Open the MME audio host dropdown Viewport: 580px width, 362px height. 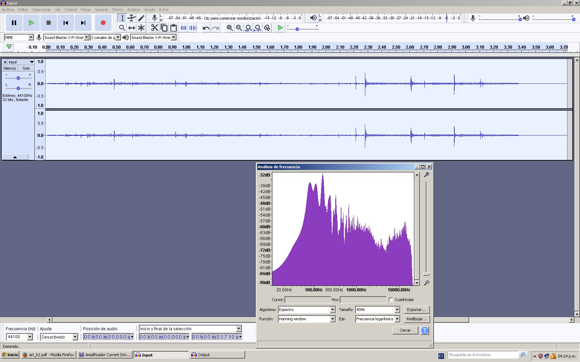tap(31, 37)
